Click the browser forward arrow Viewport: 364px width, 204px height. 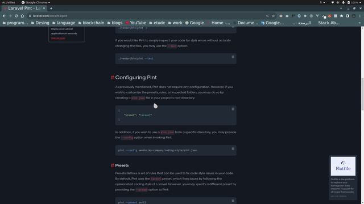(x=10, y=16)
